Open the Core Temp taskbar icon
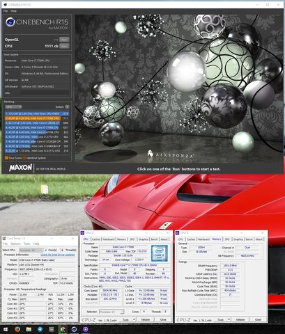The height and width of the screenshot is (334, 285). [63, 329]
